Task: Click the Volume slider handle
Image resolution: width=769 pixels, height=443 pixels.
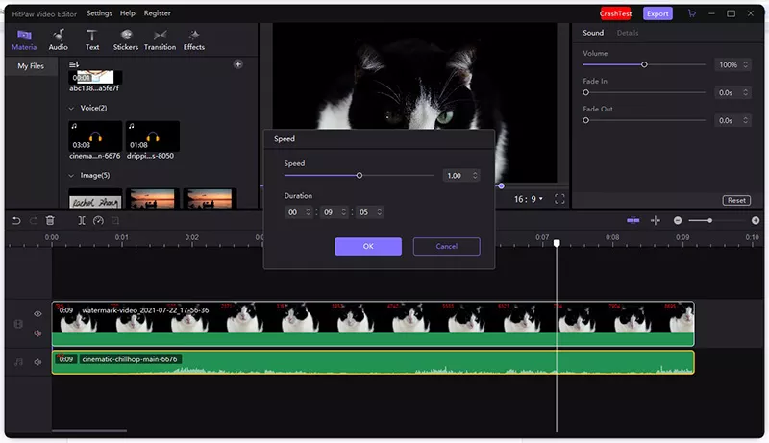Action: click(644, 64)
